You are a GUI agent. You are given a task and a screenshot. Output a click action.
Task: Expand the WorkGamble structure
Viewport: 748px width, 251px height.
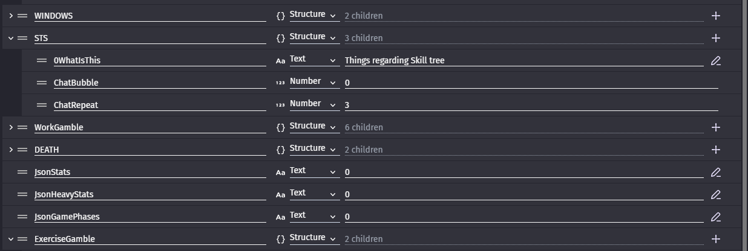11,127
